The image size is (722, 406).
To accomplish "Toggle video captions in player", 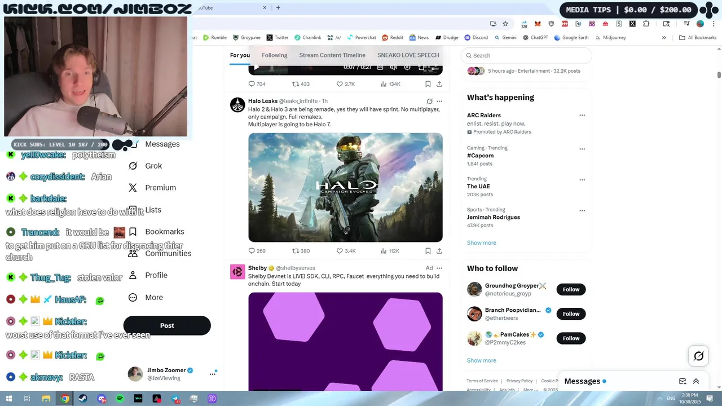I will pyautogui.click(x=380, y=67).
